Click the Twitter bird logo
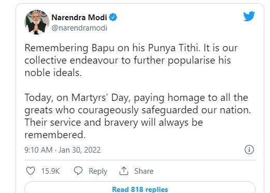Viewport: 270px width, 193px height. click(249, 16)
